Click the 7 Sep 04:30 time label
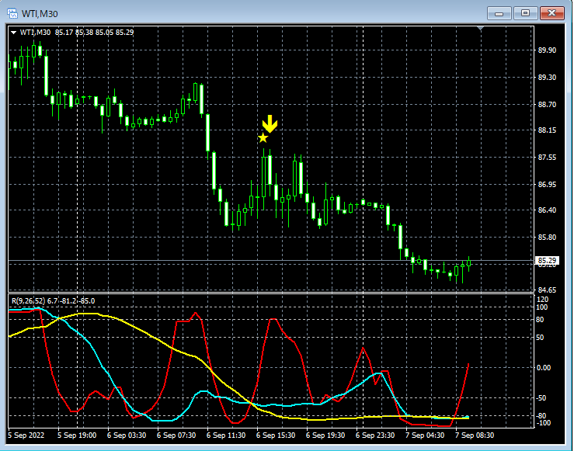Image resolution: width=574 pixels, height=451 pixels. [425, 435]
